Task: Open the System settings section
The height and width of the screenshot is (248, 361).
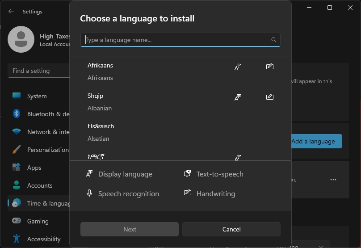Action: coord(37,96)
